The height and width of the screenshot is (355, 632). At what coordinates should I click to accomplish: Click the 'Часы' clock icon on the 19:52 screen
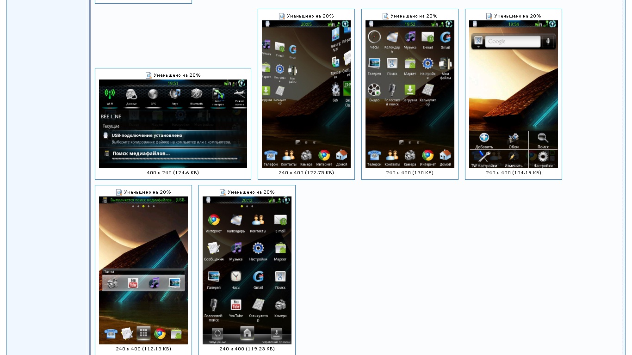pyautogui.click(x=374, y=38)
